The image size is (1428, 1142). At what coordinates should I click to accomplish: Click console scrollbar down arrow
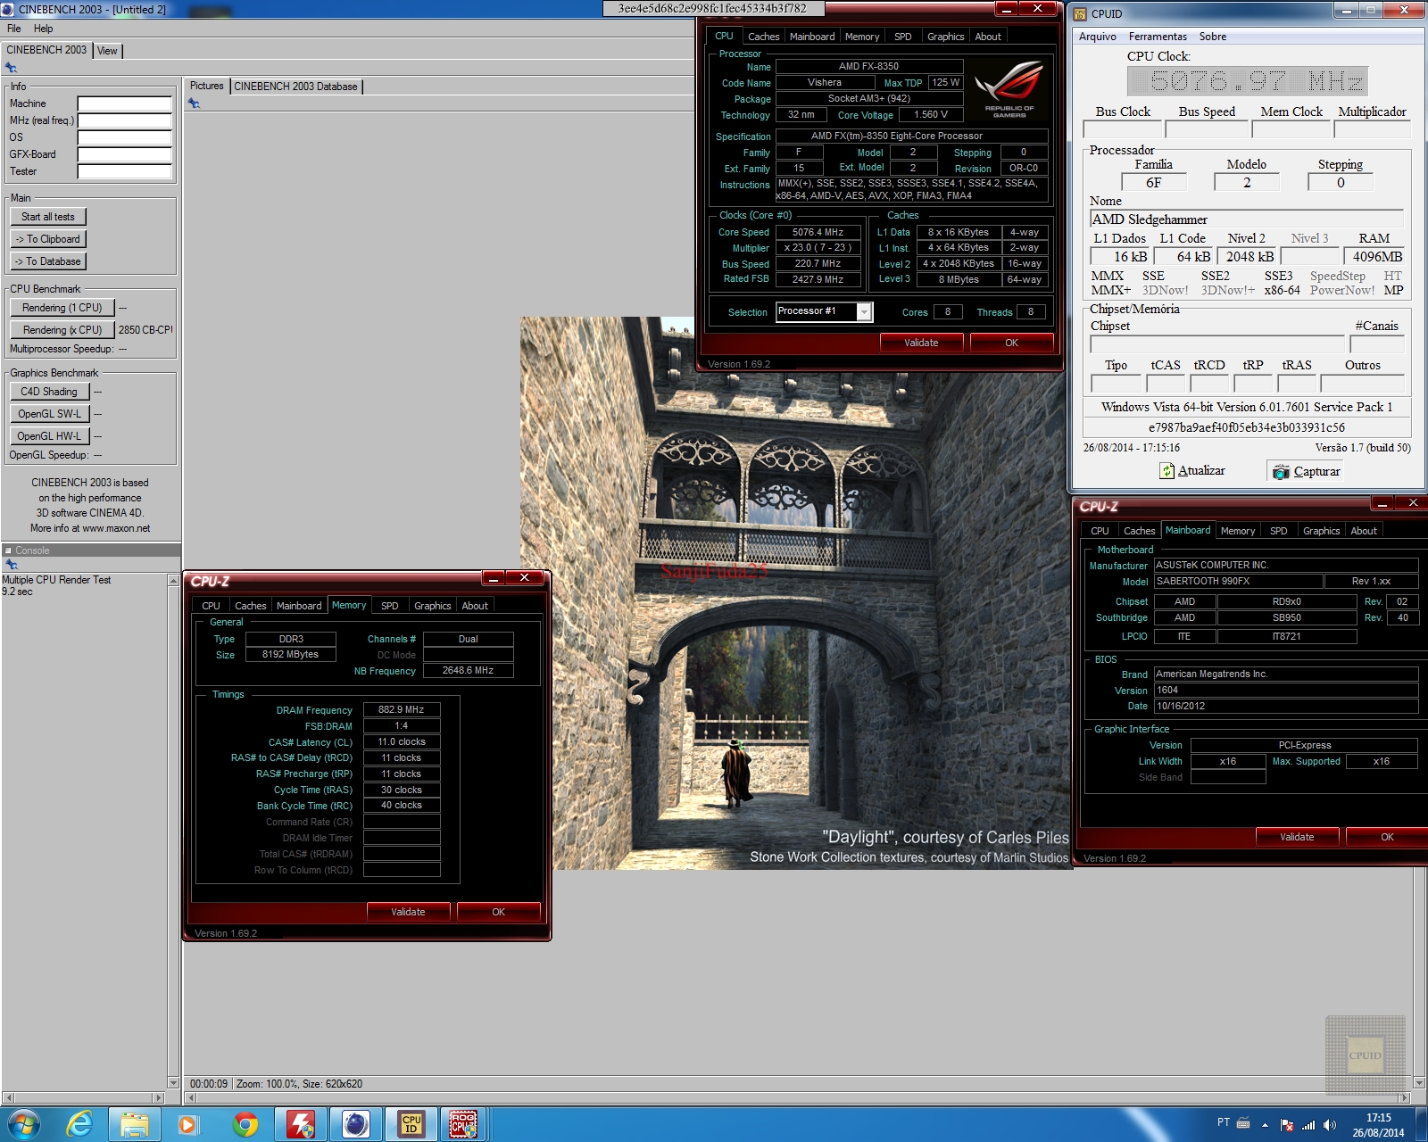click(173, 1083)
